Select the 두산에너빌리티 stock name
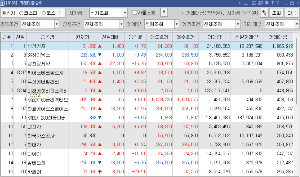 pyautogui.click(x=43, y=82)
